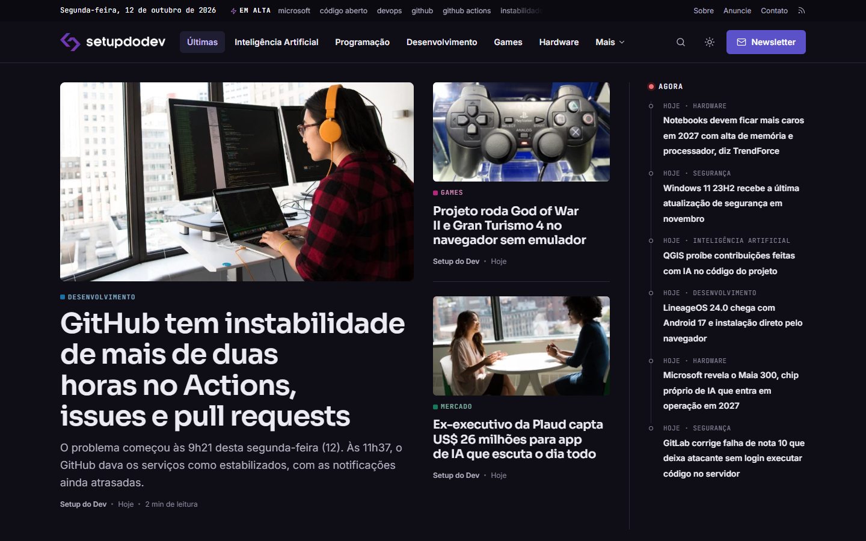866x541 pixels.
Task: Open the Anuncie link
Action: [x=737, y=11]
